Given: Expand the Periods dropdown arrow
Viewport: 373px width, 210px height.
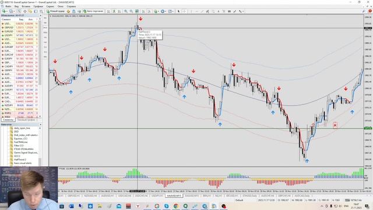Looking at the screenshot, I should tap(166, 11).
